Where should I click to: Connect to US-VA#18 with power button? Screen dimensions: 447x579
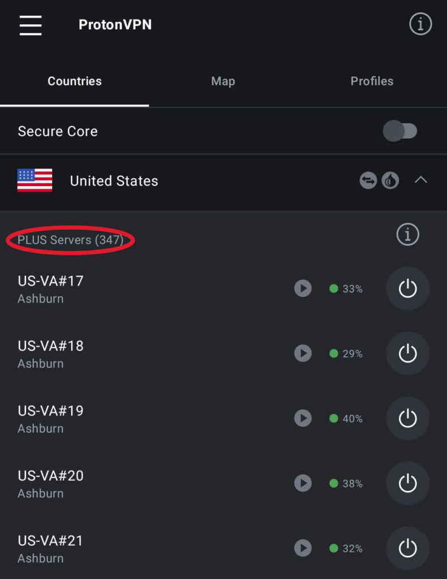[x=408, y=353]
